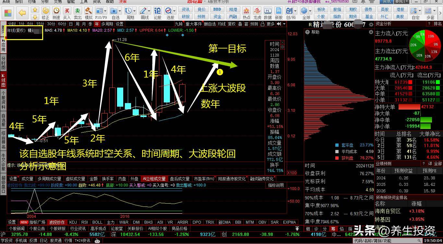Select the BOLL indicator tab
Image resolution: width=443 pixels, height=244 pixels.
point(97,222)
